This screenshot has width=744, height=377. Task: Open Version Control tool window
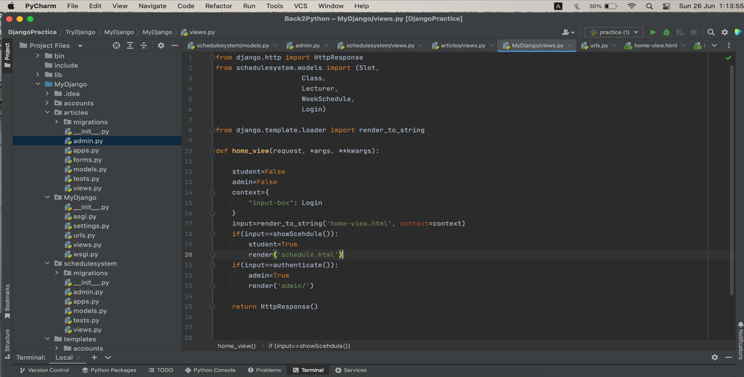click(x=44, y=370)
